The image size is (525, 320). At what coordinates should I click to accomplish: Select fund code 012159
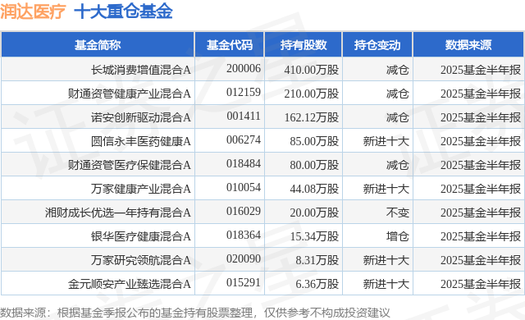click(x=244, y=93)
